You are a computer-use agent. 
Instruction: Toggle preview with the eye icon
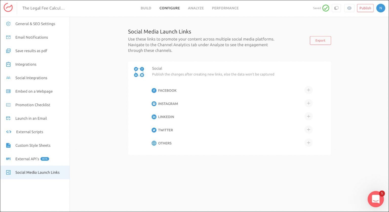pyautogui.click(x=349, y=8)
